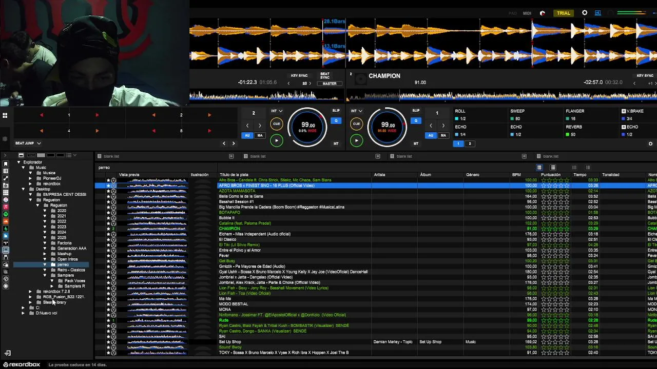Open the Collection icon in left sidebar
This screenshot has height=369, width=657.
click(6, 163)
